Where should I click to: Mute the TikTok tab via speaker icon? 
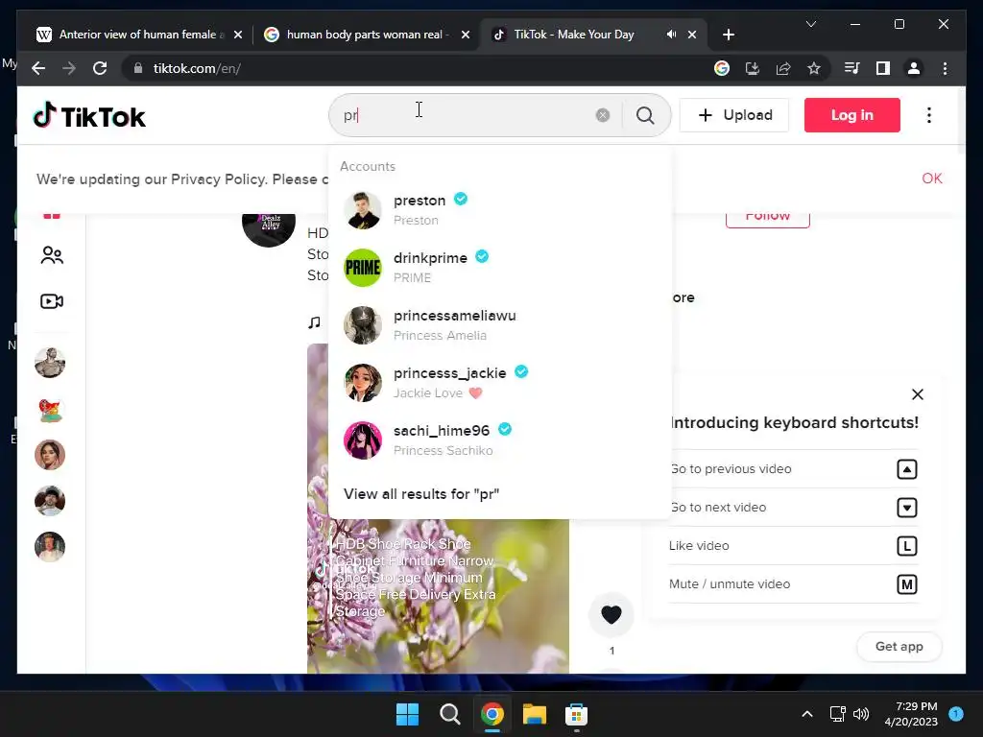[x=671, y=35]
